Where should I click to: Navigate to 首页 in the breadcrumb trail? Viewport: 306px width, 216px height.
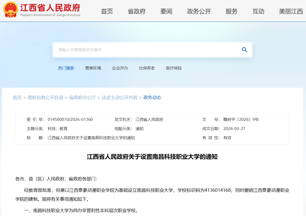coord(17,97)
